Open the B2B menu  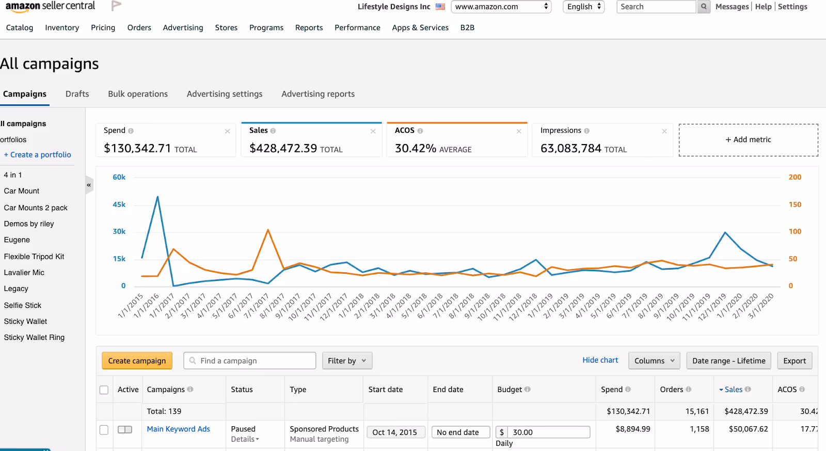(467, 27)
